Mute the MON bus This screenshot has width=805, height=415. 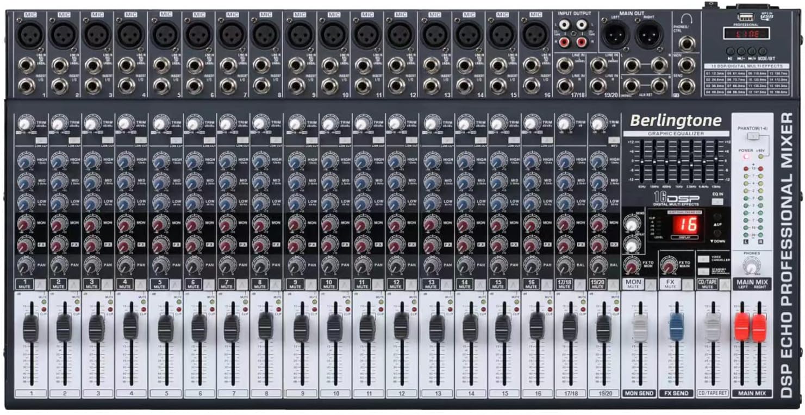[x=633, y=283]
